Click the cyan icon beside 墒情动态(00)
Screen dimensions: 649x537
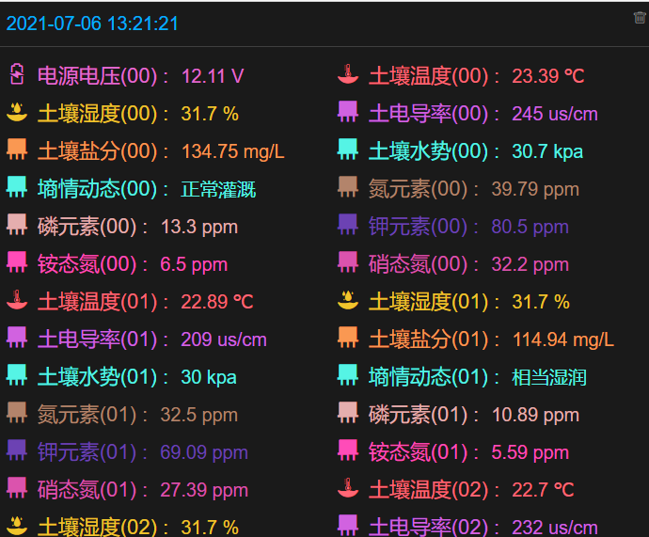click(17, 188)
